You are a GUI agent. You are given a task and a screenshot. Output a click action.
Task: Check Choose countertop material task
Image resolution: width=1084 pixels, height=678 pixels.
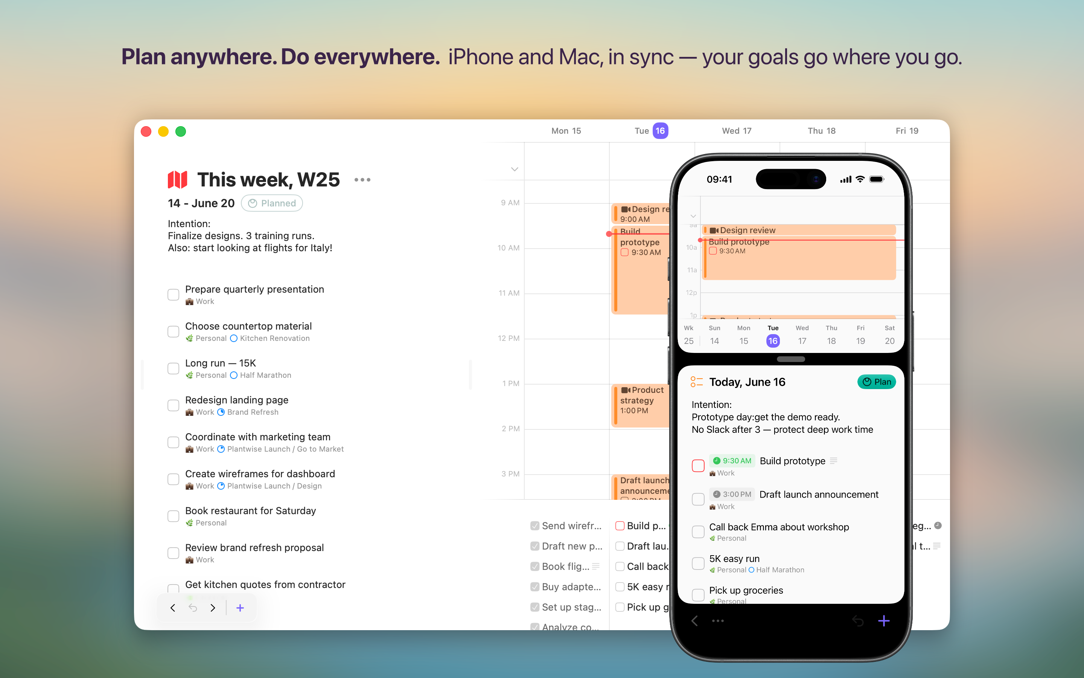(174, 331)
